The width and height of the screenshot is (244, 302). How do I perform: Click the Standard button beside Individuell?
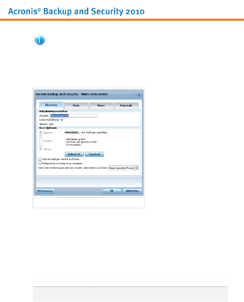click(94, 154)
